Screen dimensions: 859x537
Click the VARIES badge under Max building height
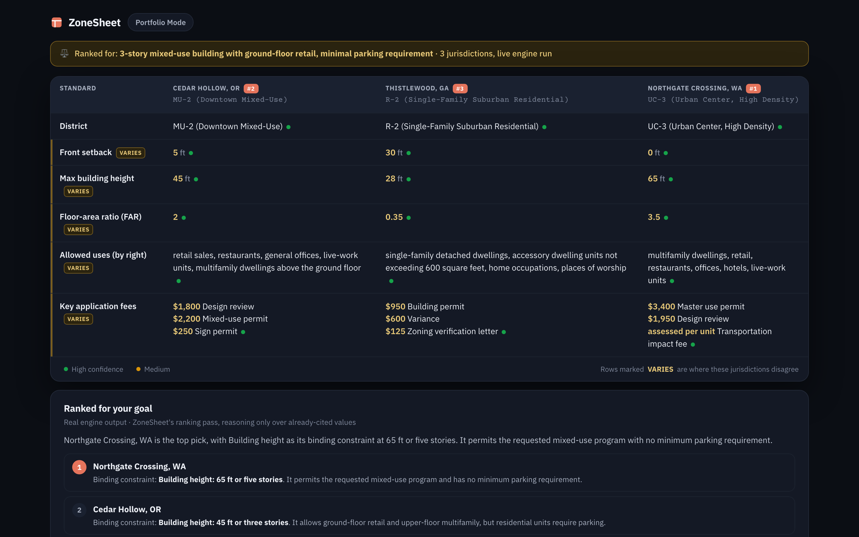[78, 192]
